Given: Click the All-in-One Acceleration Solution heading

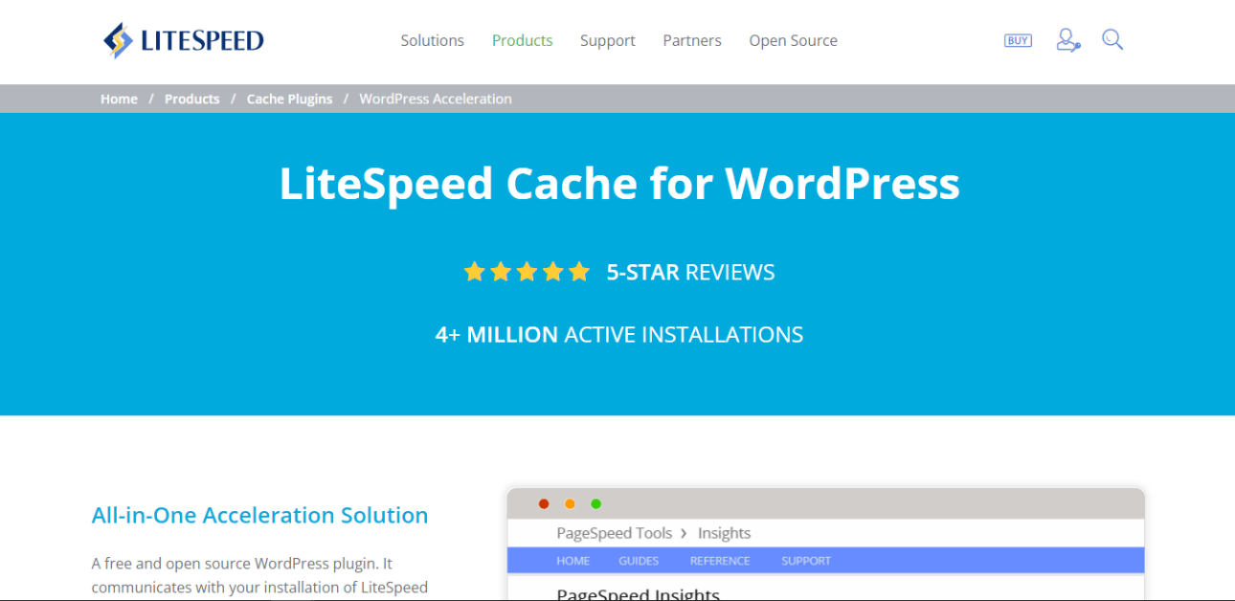Looking at the screenshot, I should pyautogui.click(x=259, y=515).
